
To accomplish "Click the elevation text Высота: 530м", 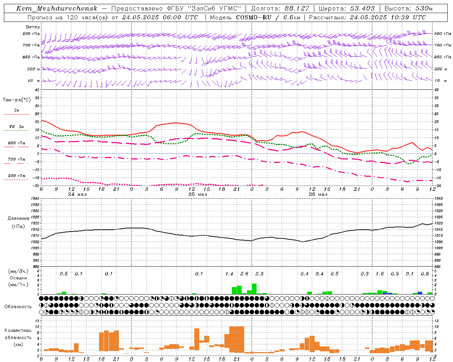I will [408, 8].
